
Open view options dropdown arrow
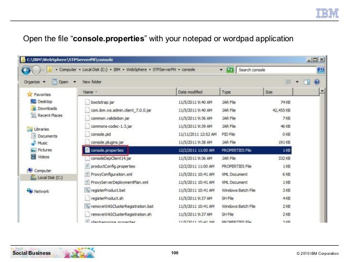coord(297,82)
